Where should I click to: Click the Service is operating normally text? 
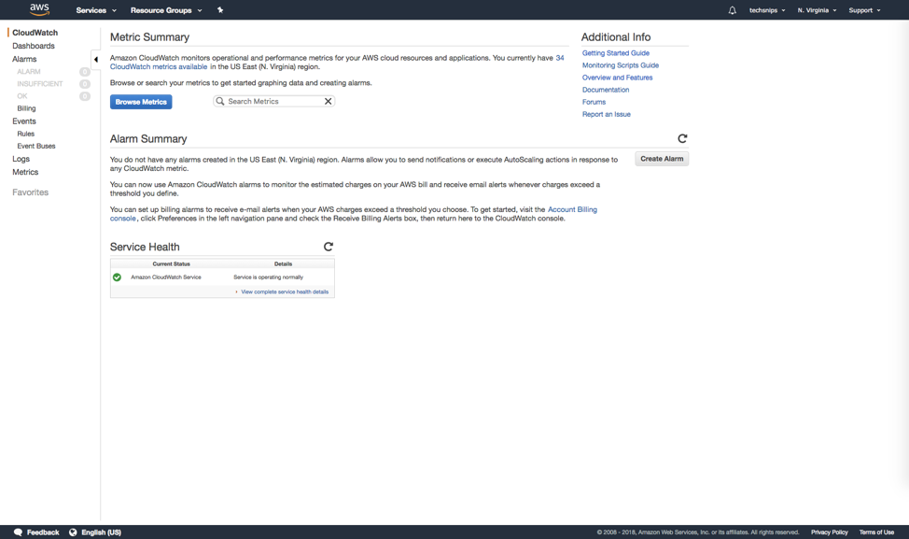click(269, 277)
